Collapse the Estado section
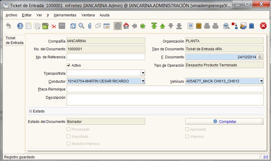This screenshot has height=161, width=271. [x=30, y=111]
